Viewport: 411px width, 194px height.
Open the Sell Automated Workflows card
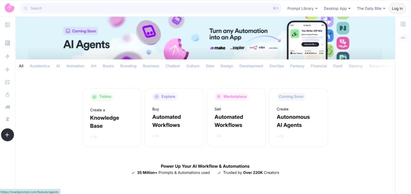236,118
